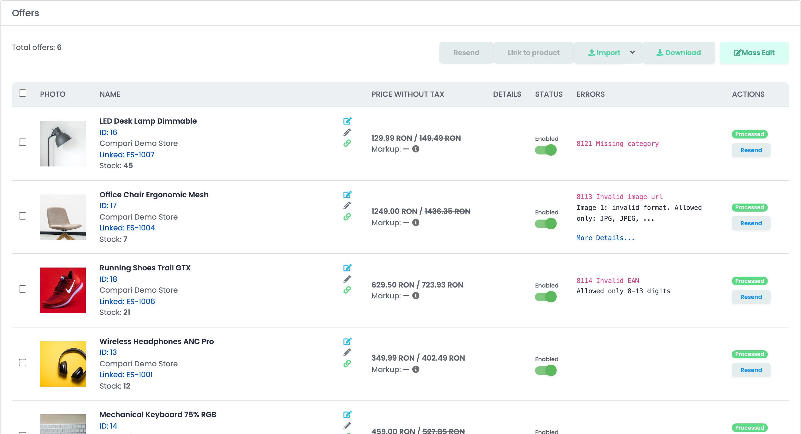
Task: Select the Wireless Headphones offer checkbox
Action: tap(23, 363)
